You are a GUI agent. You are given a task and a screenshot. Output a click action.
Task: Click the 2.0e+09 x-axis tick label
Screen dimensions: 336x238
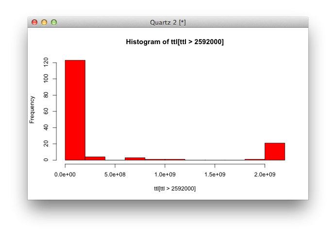pos(265,175)
